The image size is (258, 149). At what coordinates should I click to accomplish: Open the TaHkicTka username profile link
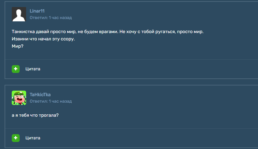click(40, 95)
